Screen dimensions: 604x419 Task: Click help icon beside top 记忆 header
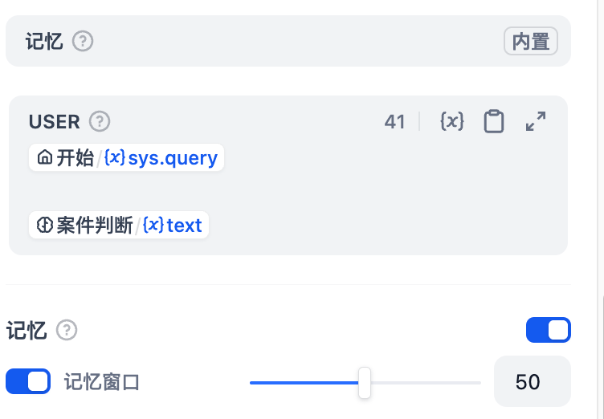[83, 41]
